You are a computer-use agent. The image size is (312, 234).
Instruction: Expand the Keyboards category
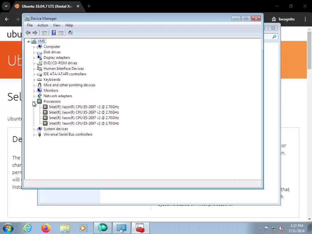pyautogui.click(x=34, y=80)
